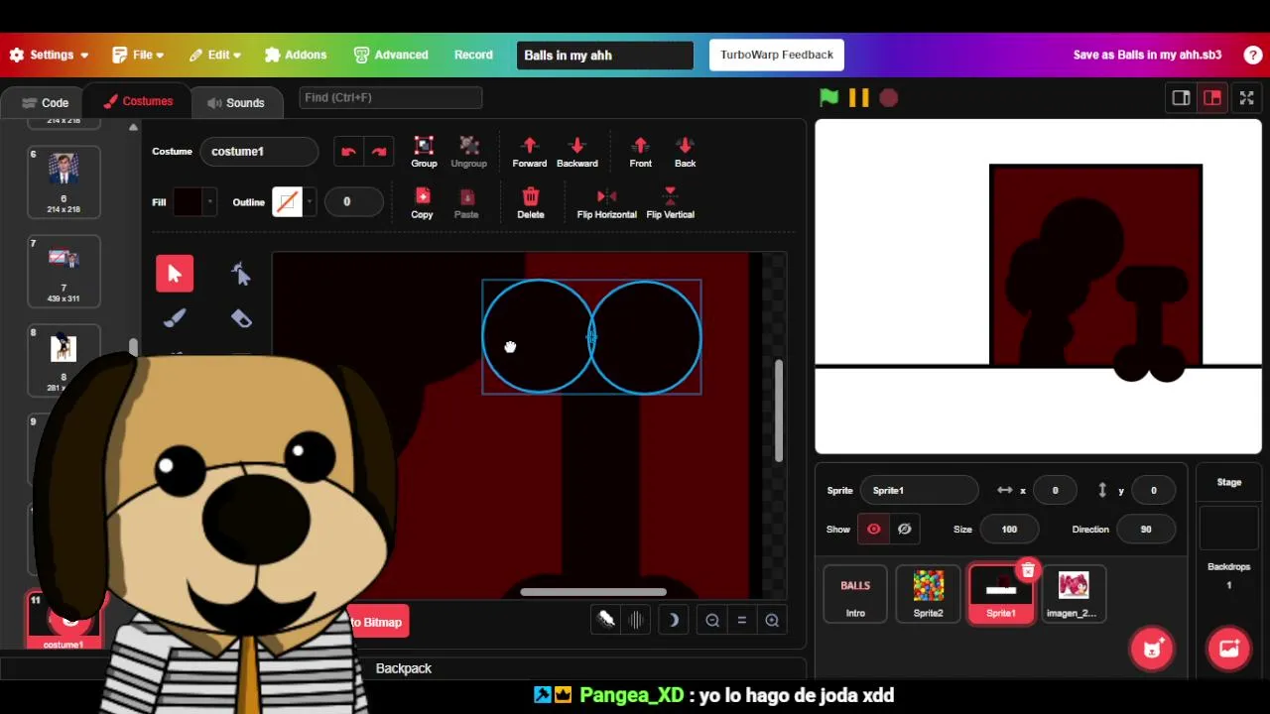Flip selection Horizontal

606,203
